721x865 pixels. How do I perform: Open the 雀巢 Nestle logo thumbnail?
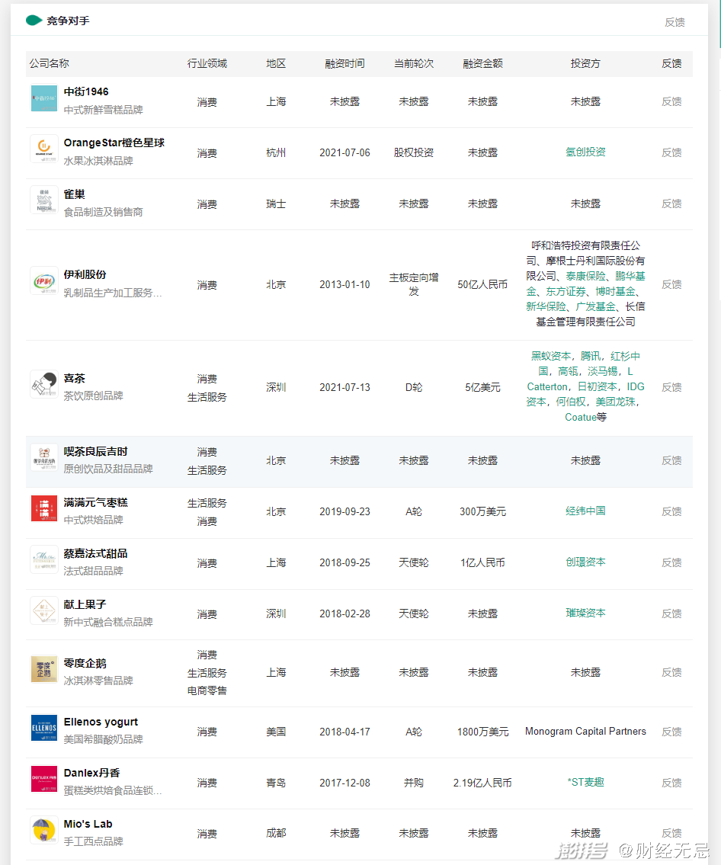pyautogui.click(x=44, y=201)
